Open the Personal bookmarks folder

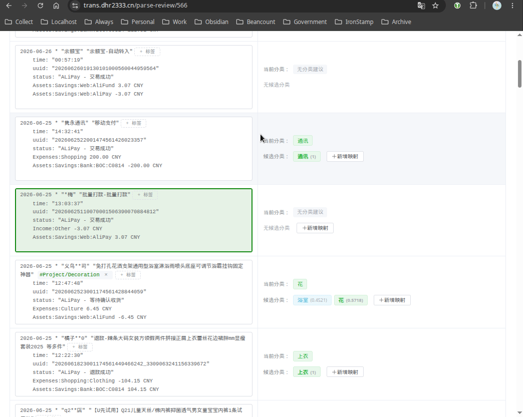pyautogui.click(x=138, y=22)
